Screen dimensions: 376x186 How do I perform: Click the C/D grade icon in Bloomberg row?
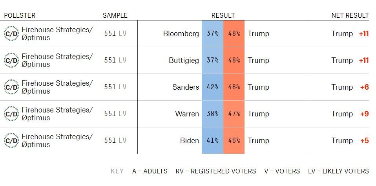click(x=11, y=34)
